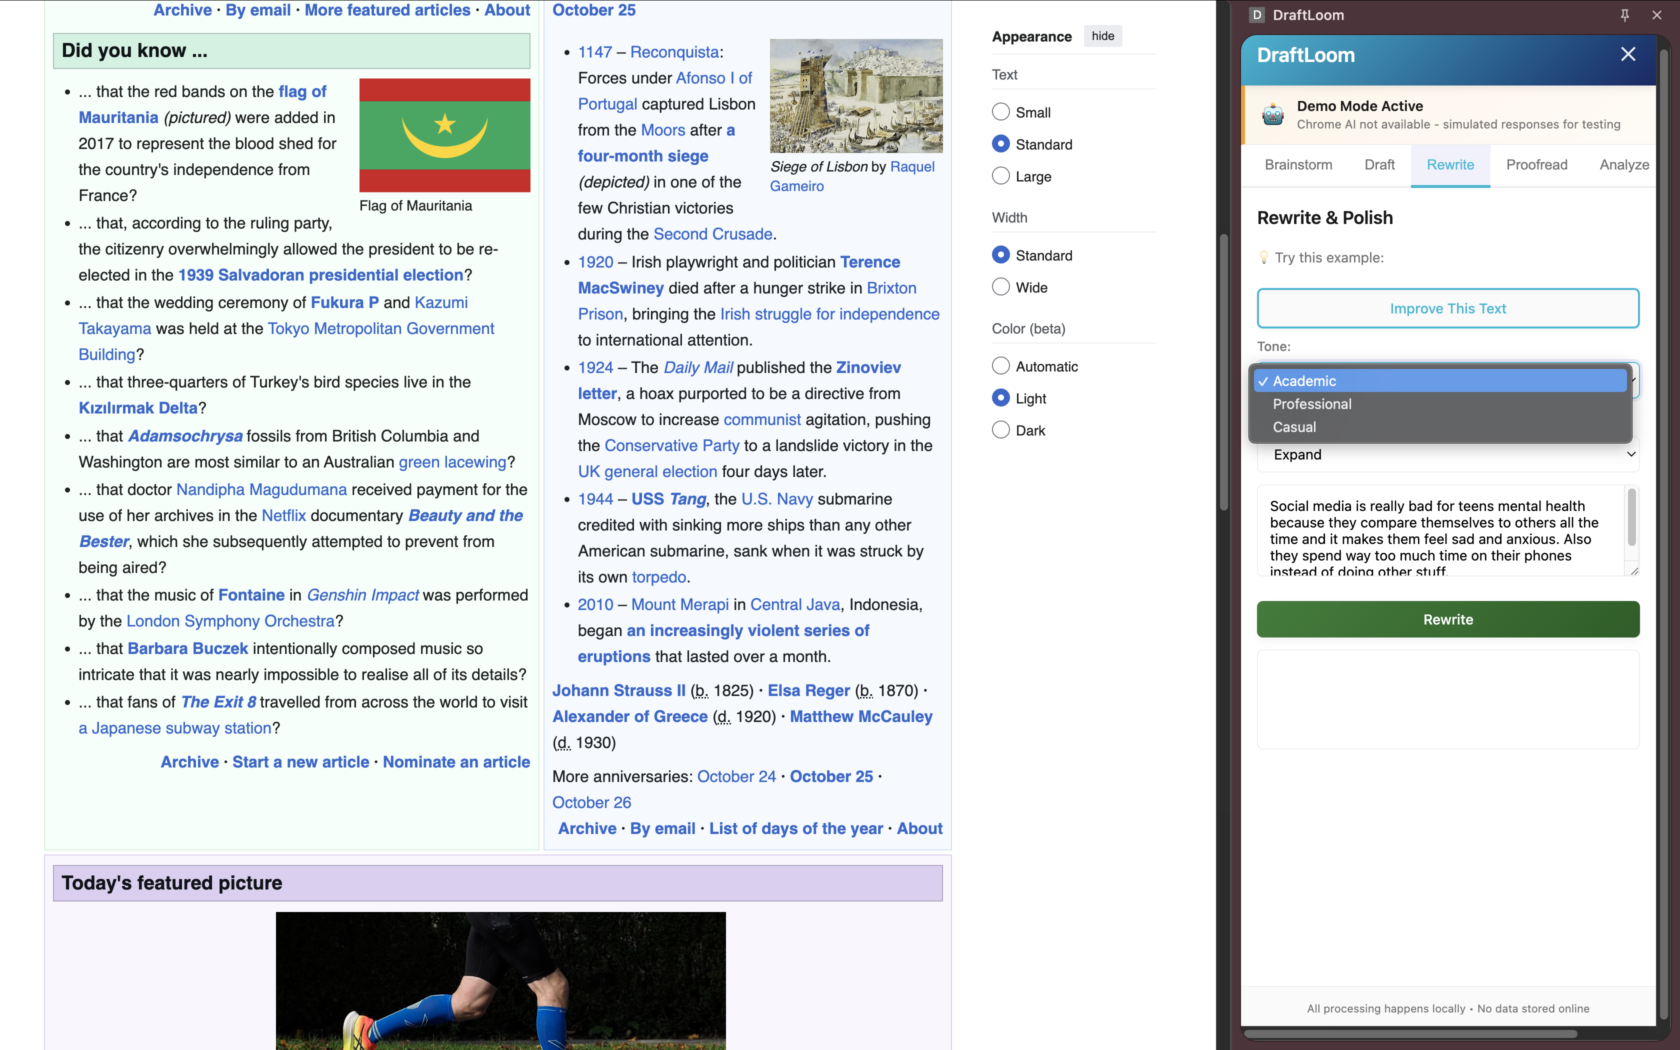Select Professional in the tone dropdown
Viewport: 1680px width, 1050px height.
[1311, 404]
